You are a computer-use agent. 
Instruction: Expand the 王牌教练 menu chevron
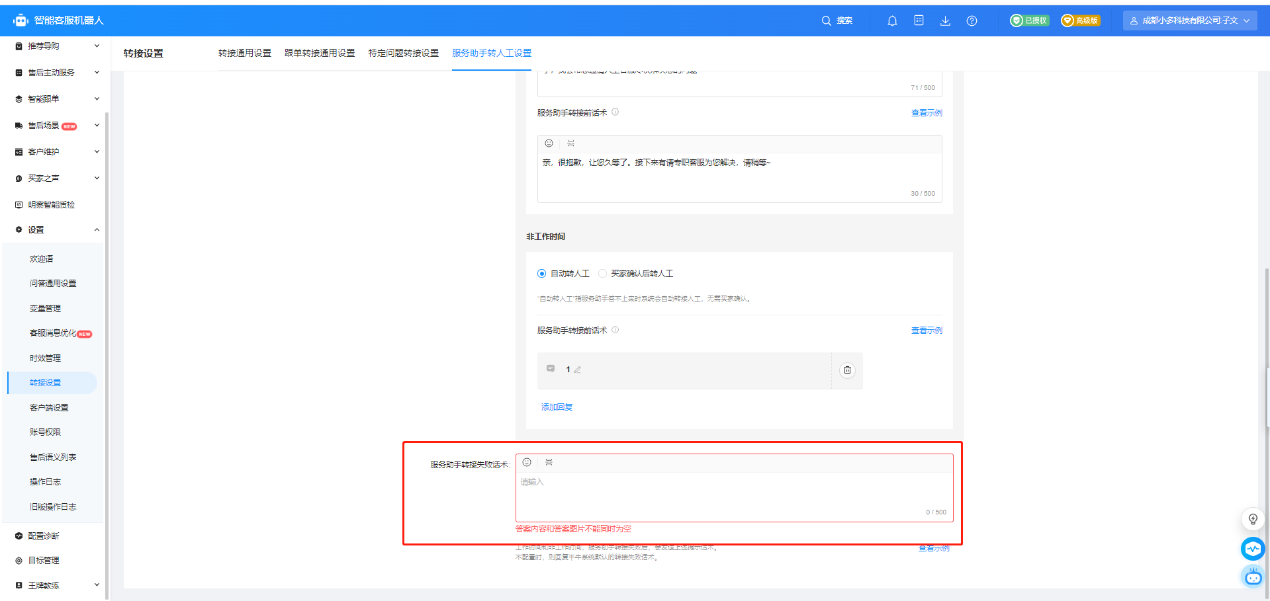click(97, 585)
